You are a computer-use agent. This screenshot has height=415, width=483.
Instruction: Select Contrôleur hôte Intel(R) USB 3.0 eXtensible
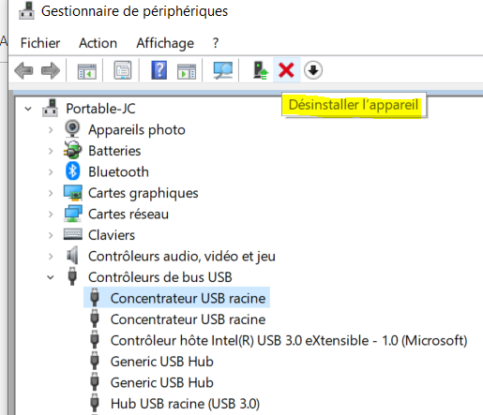[289, 340]
